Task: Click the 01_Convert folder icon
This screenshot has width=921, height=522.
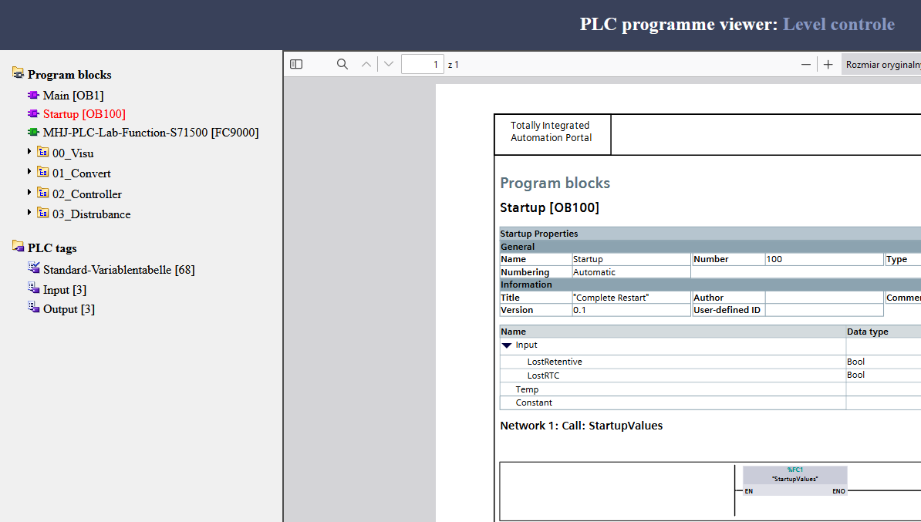Action: (x=43, y=171)
